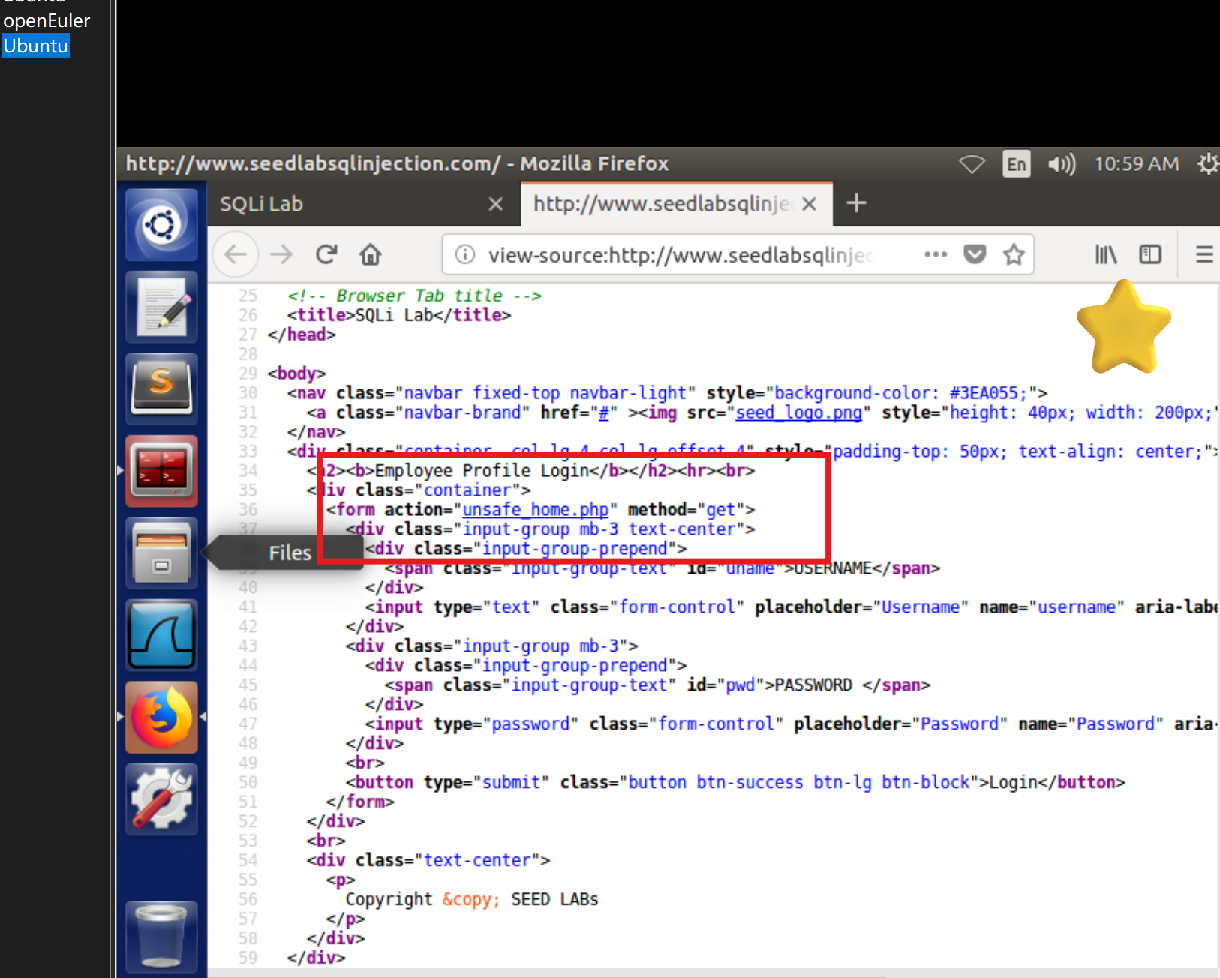This screenshot has height=978, width=1220.
Task: Open the Files manager in the dock
Action: (161, 553)
